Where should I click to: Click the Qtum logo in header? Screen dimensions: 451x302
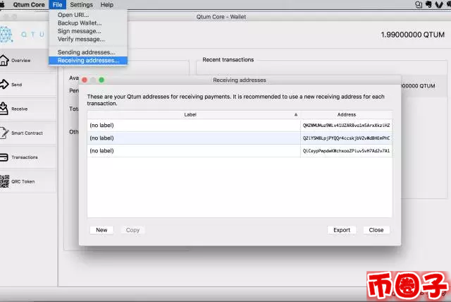pos(6,35)
